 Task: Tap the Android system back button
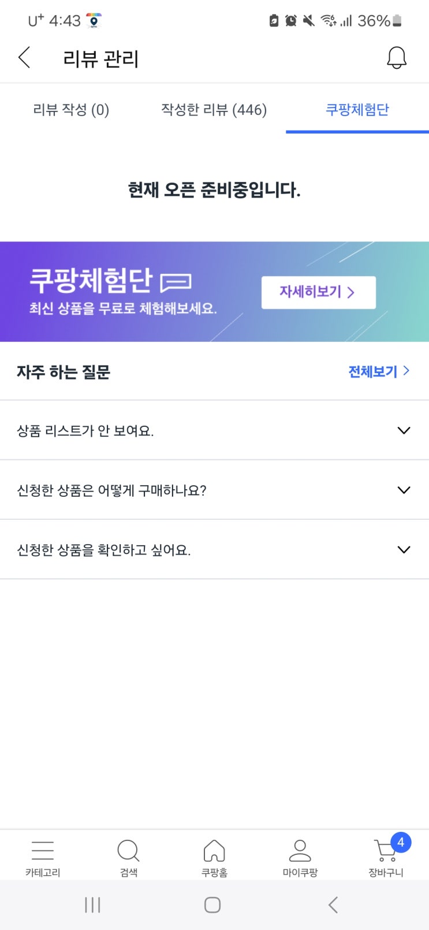333,905
